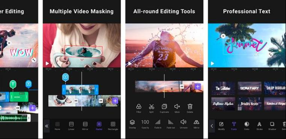Toggle Mute on the selected clip
This screenshot has height=139, width=286.
coord(177,106)
